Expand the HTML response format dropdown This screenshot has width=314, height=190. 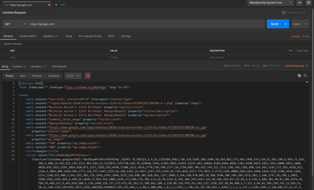73,76
